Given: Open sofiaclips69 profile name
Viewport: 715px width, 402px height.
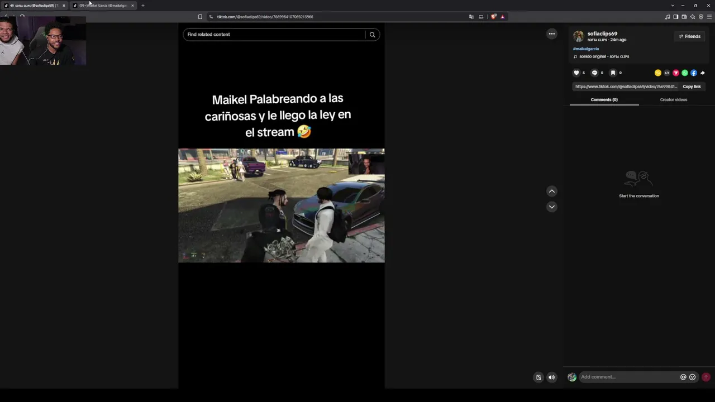Looking at the screenshot, I should pyautogui.click(x=602, y=33).
